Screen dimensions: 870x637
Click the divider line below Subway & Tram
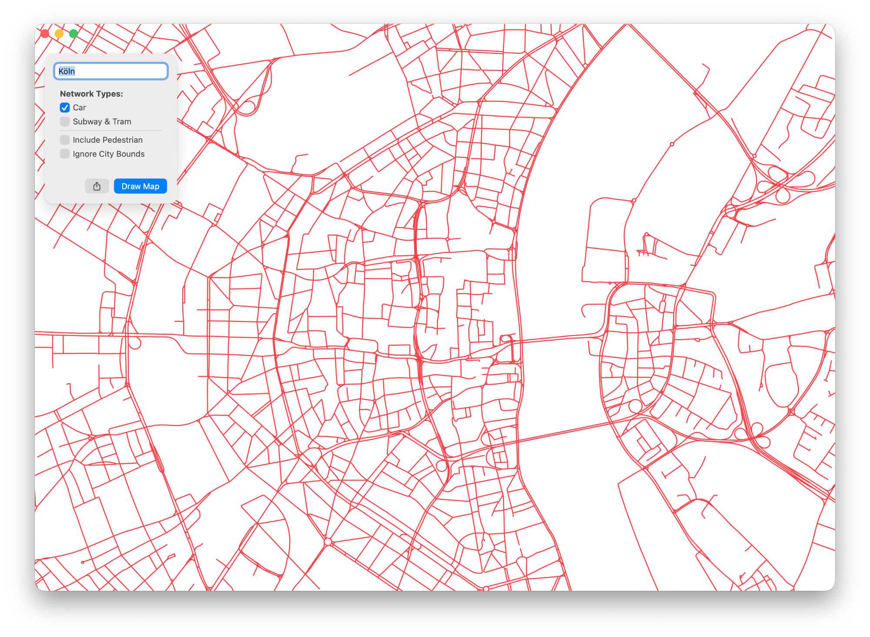(x=111, y=131)
